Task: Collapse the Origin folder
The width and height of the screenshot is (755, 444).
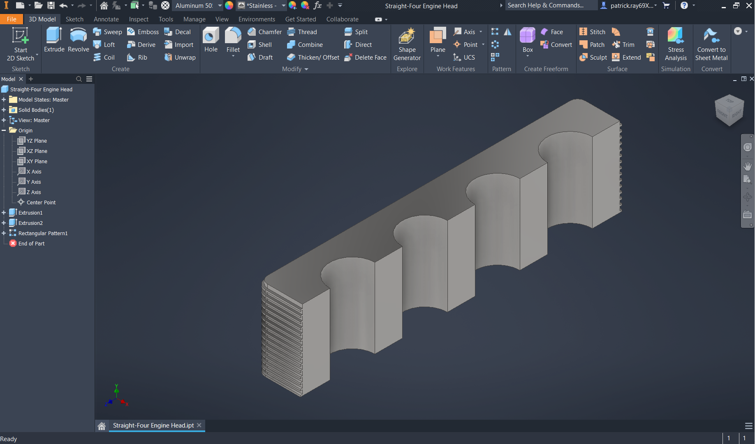Action: click(x=4, y=131)
